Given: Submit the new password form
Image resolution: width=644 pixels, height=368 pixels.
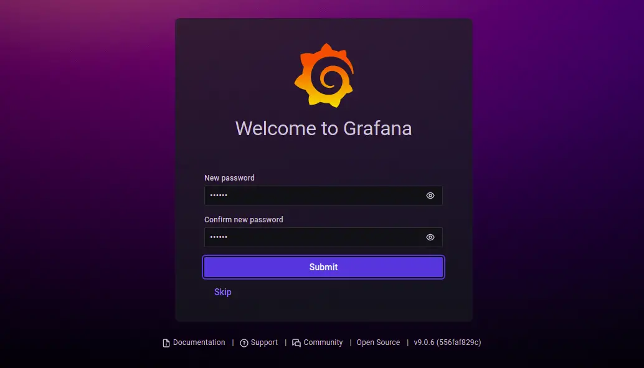Looking at the screenshot, I should click(x=323, y=267).
